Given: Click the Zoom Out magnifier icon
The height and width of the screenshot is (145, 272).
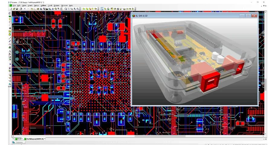Looking at the screenshot, I should coord(78,9).
